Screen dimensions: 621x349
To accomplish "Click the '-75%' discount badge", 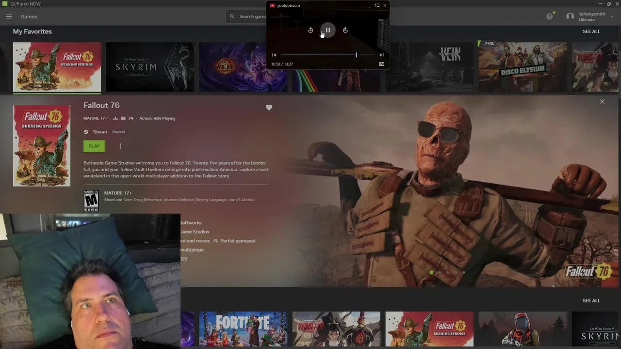I will point(488,44).
